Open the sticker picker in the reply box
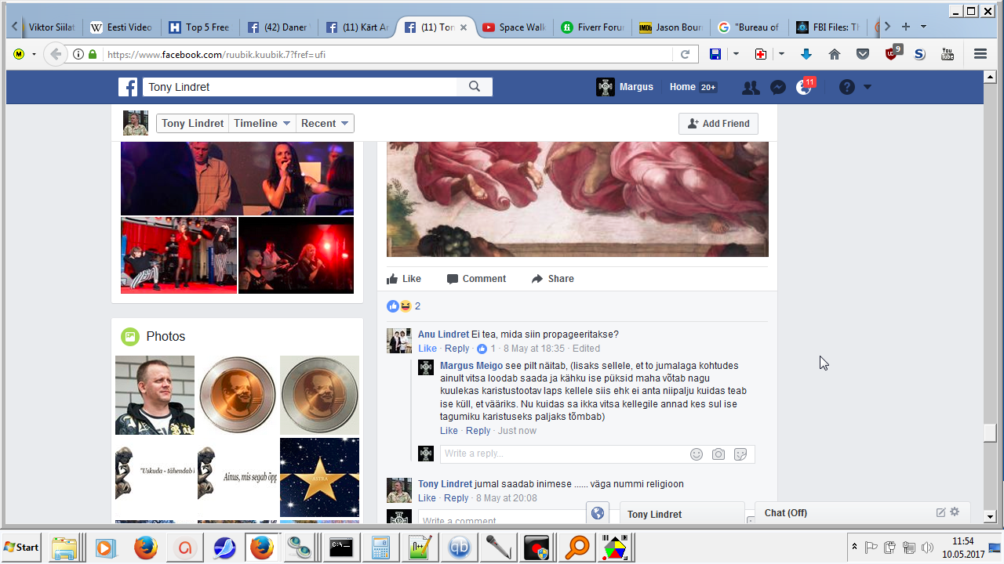 point(740,454)
